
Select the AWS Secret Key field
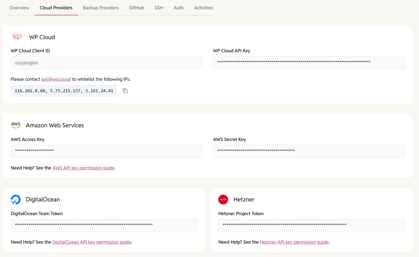point(309,151)
